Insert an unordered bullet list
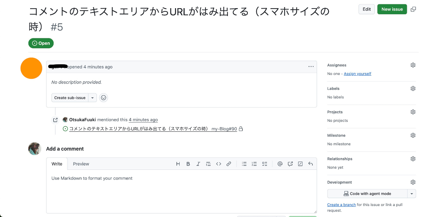 (244, 164)
